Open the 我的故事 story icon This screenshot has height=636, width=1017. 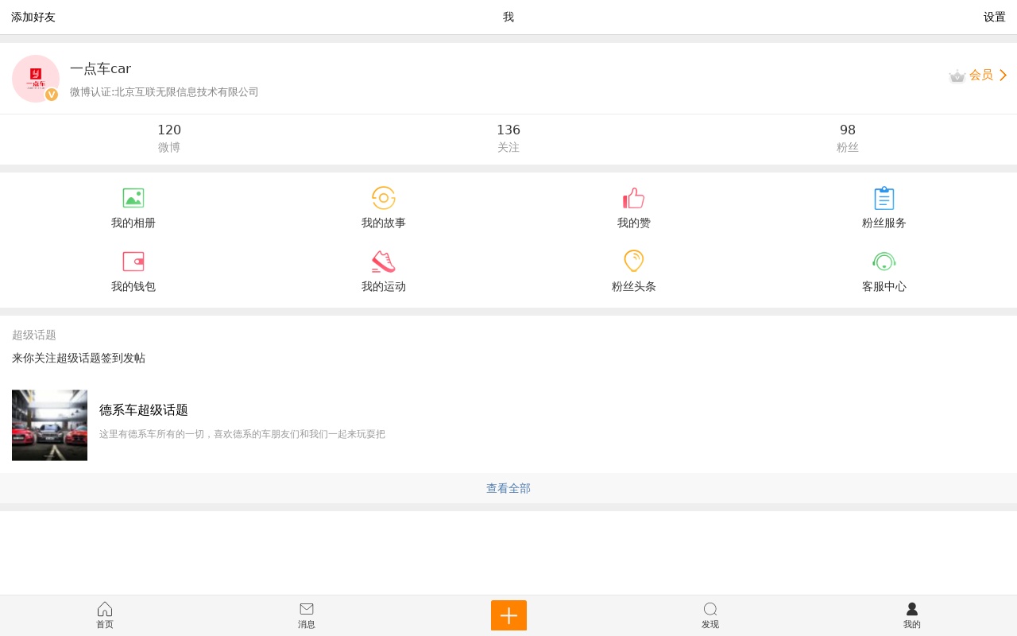click(384, 198)
